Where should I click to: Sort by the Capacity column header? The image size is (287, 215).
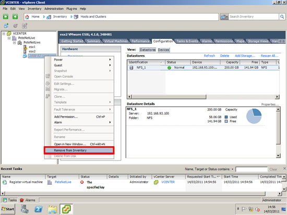(230, 62)
